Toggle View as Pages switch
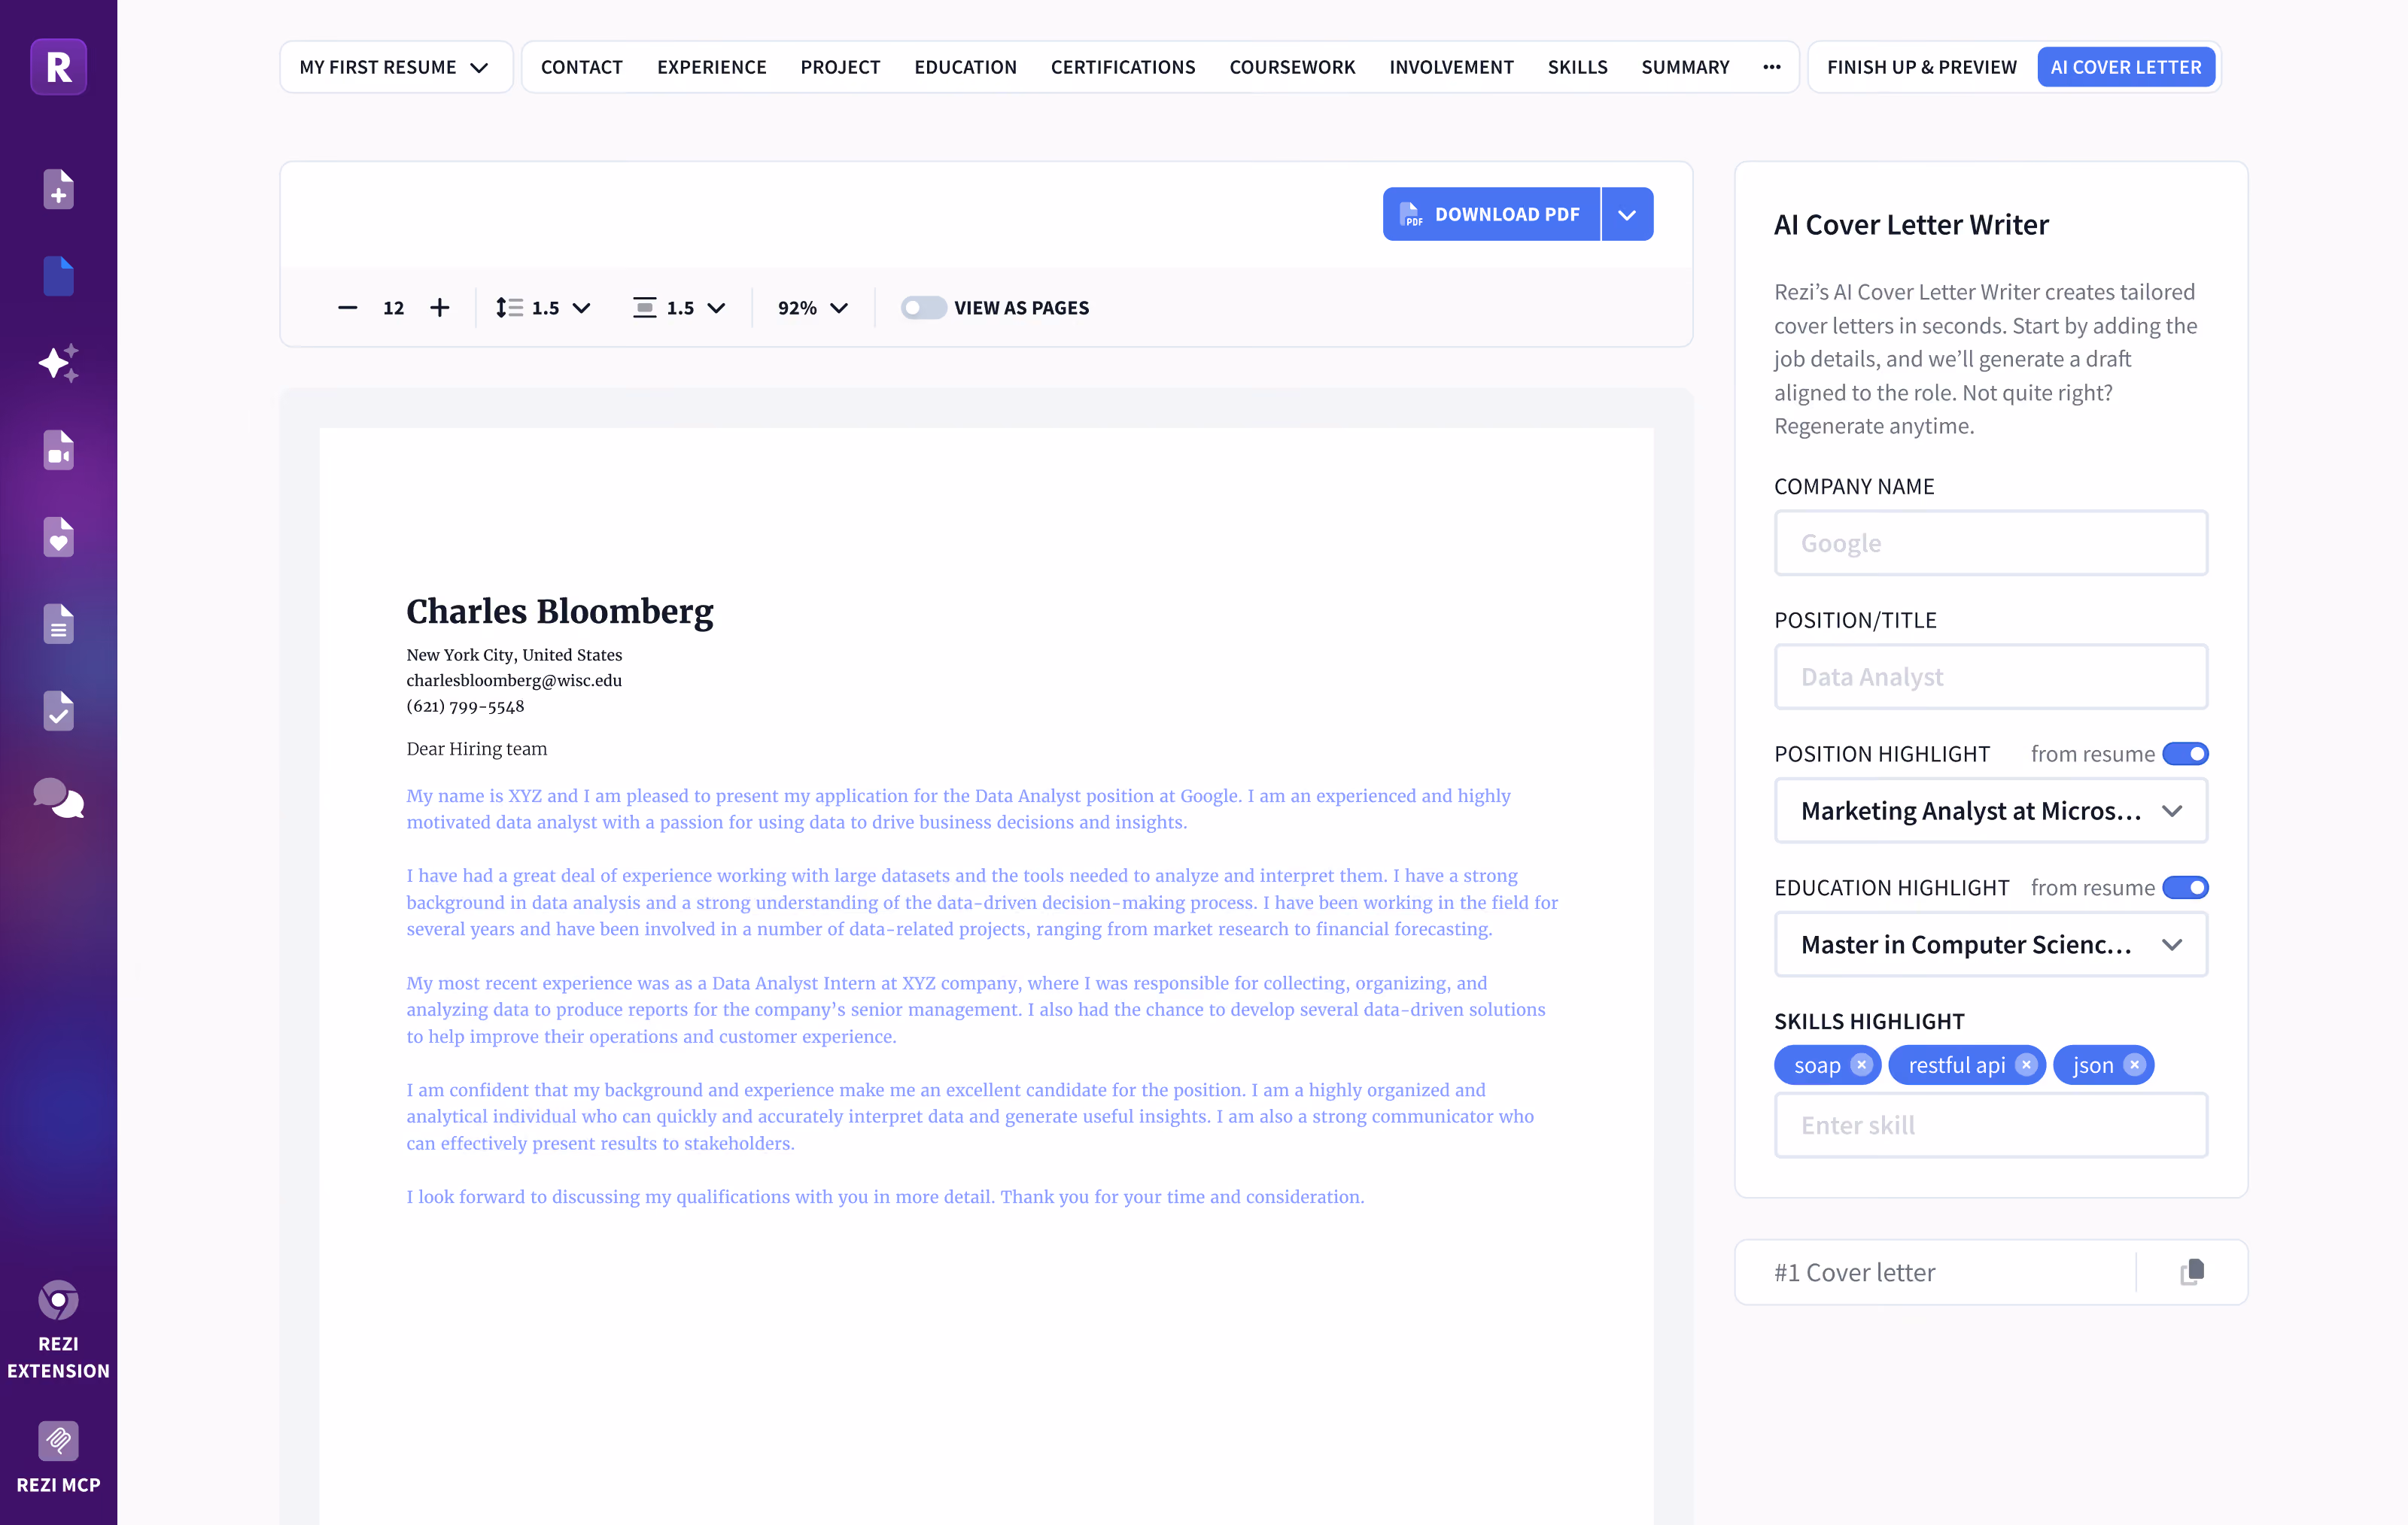The image size is (2408, 1525). pyautogui.click(x=923, y=308)
